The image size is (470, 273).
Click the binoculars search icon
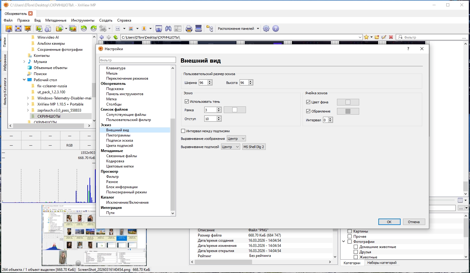pyautogui.click(x=168, y=29)
